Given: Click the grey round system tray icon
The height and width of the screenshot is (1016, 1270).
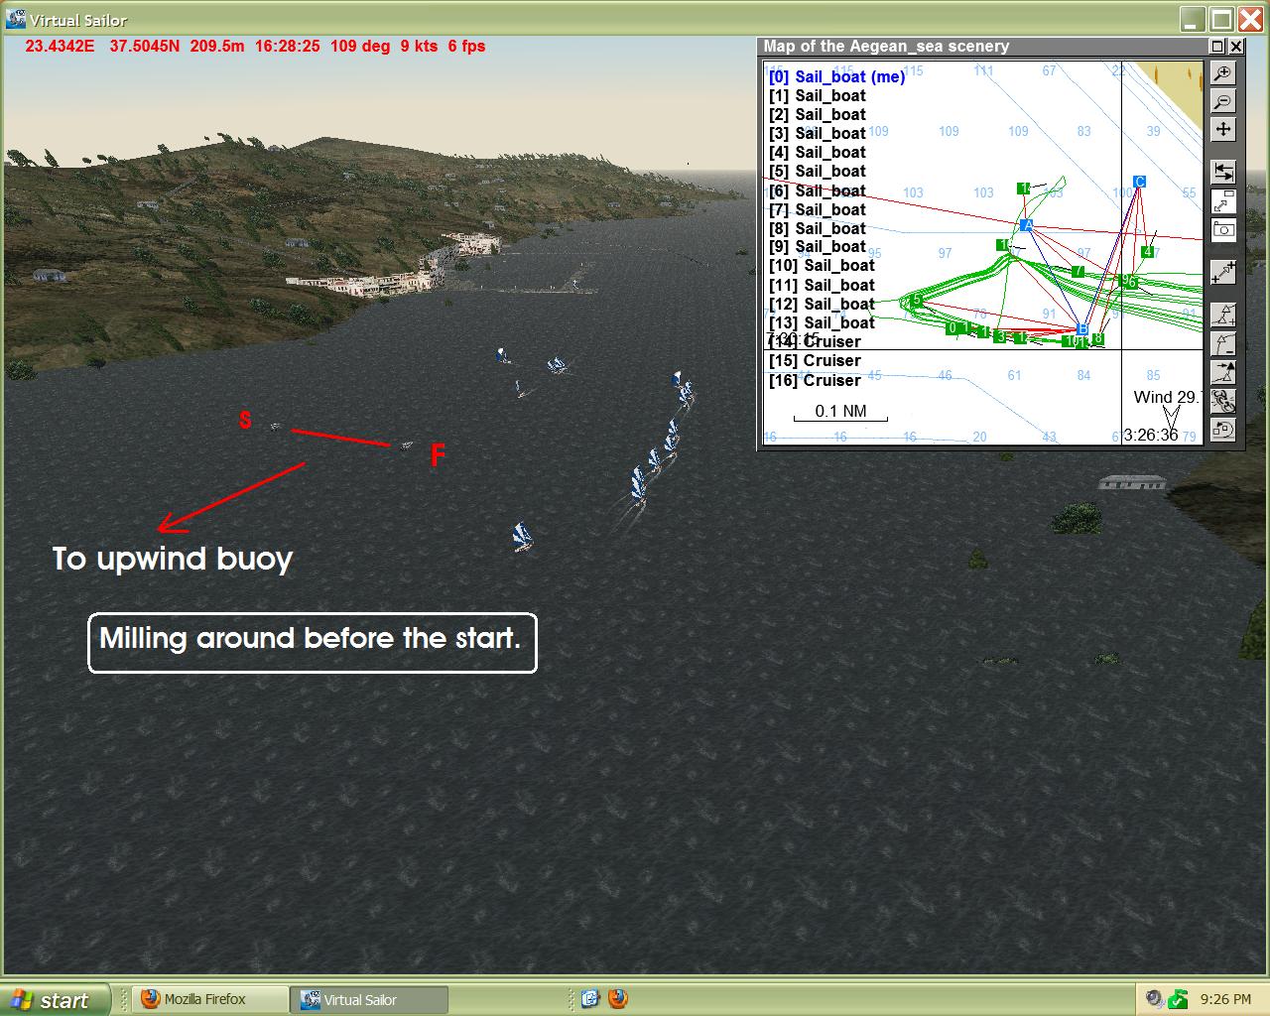Looking at the screenshot, I should pos(1155,999).
